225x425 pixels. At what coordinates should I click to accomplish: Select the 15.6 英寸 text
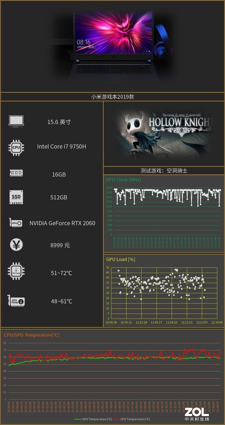click(x=59, y=122)
